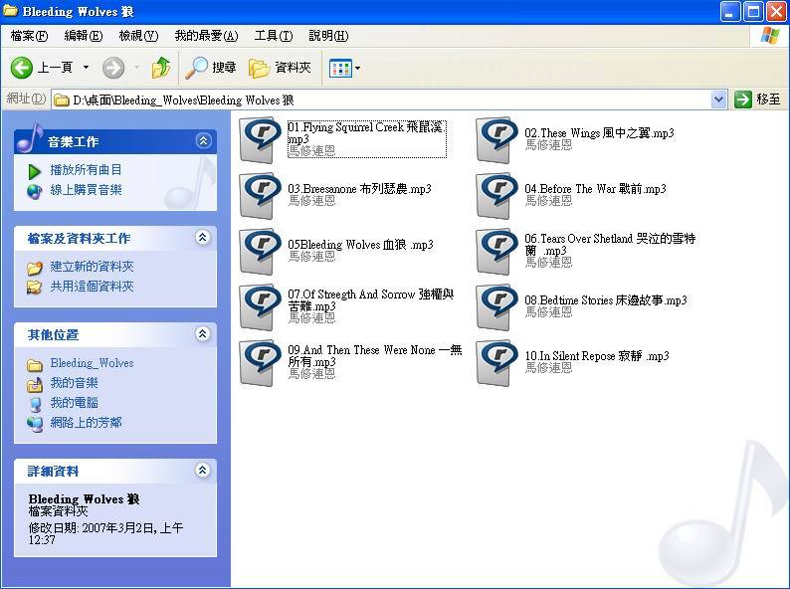Select 03.Breesanone 布列瑟農 mp3 file icon
This screenshot has height=589, width=790.
click(260, 195)
